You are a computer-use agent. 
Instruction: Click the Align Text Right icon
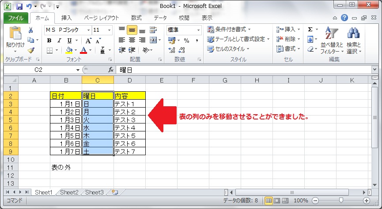tap(142, 40)
